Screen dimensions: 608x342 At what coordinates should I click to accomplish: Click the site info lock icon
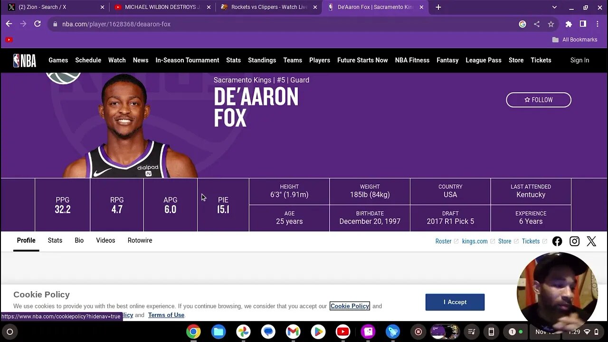coord(56,24)
